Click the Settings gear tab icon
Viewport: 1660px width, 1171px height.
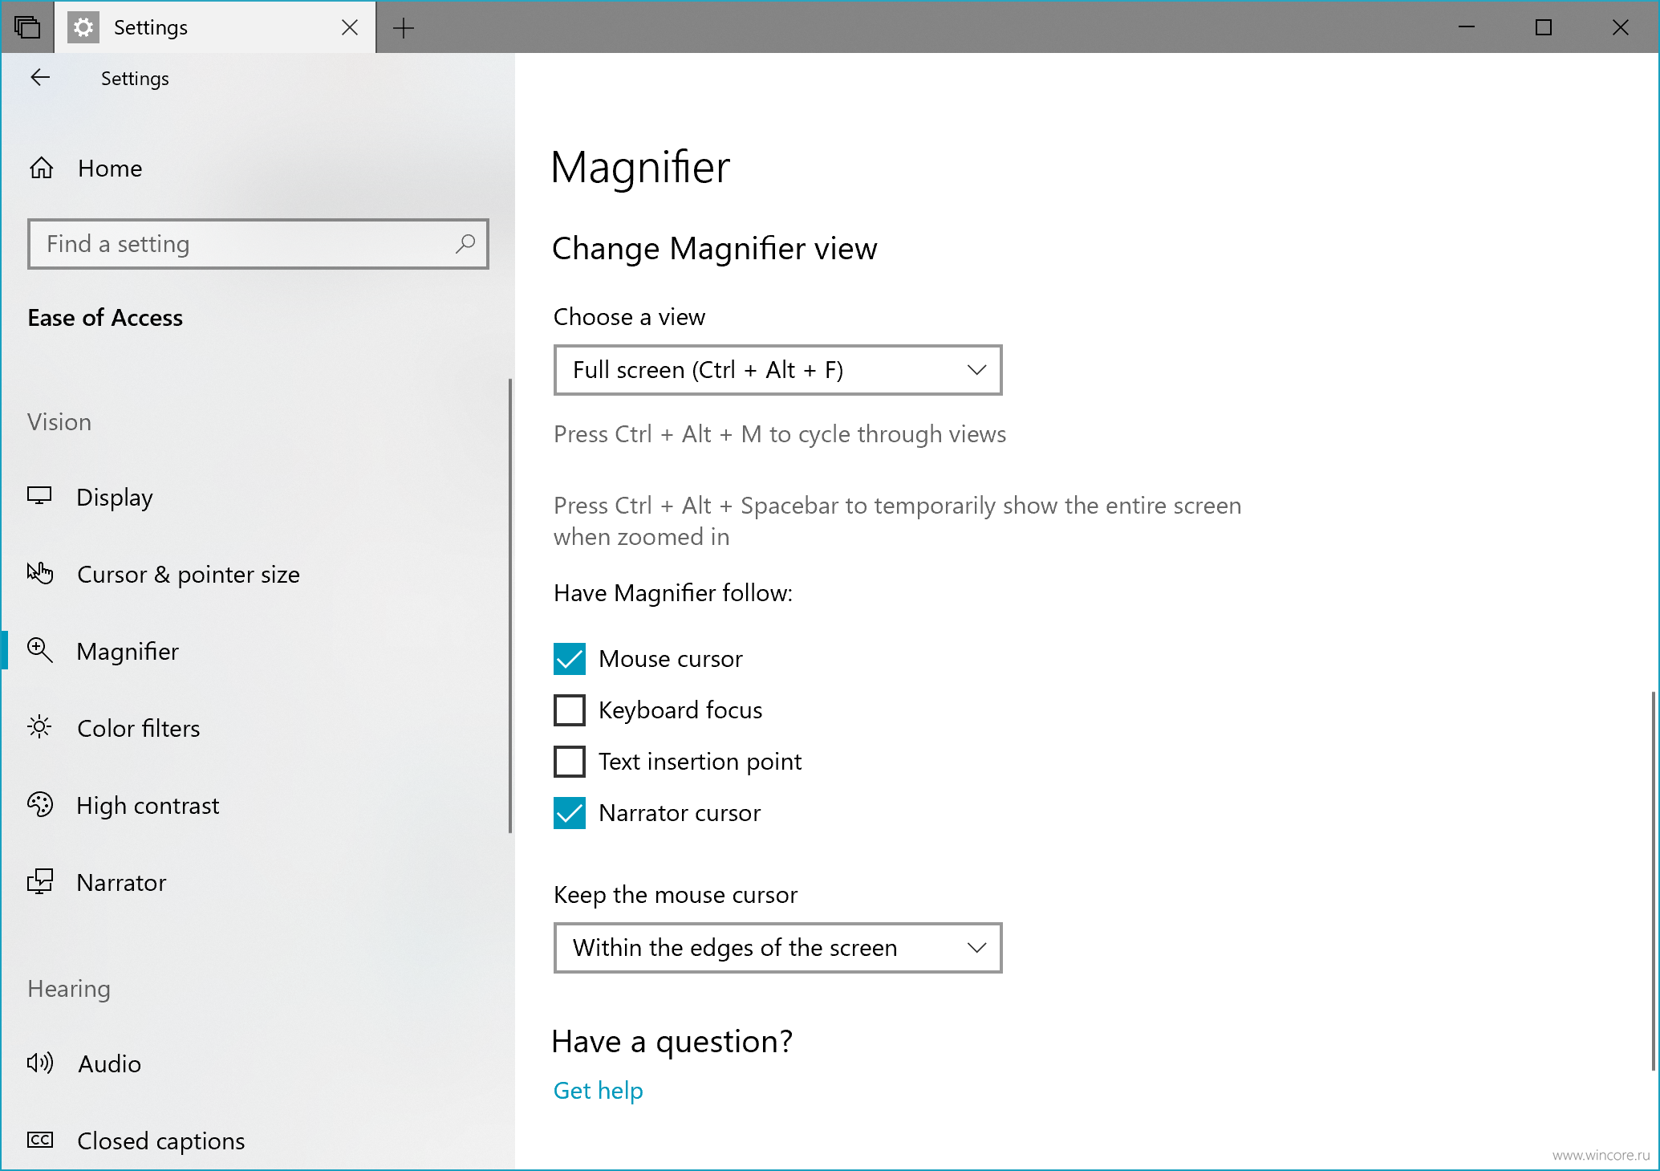tap(83, 27)
